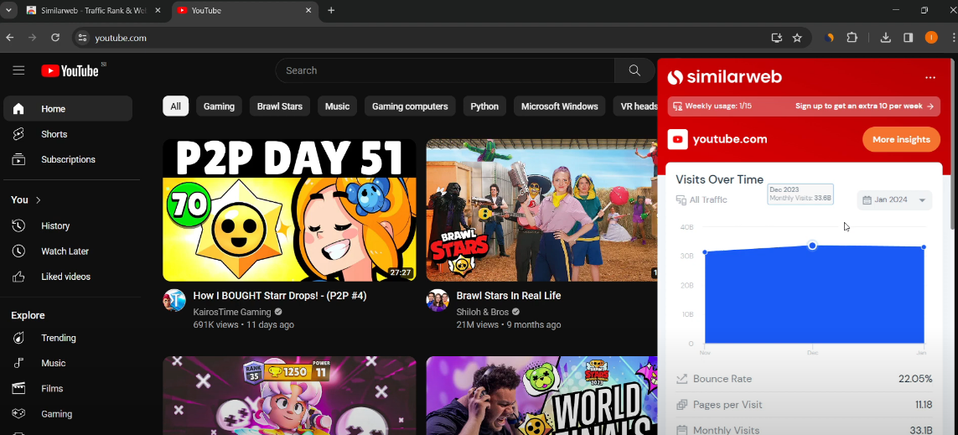Click the Similarweb logo in the panel

pyautogui.click(x=724, y=77)
